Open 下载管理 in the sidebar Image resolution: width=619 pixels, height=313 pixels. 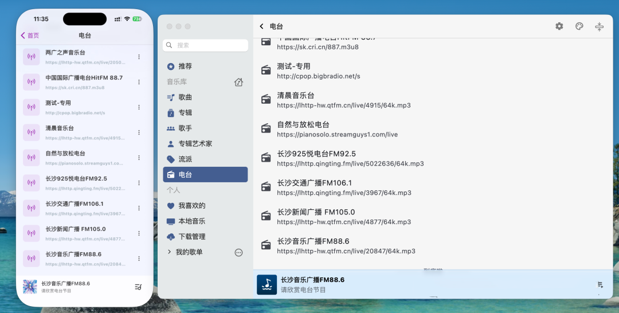[x=205, y=236]
